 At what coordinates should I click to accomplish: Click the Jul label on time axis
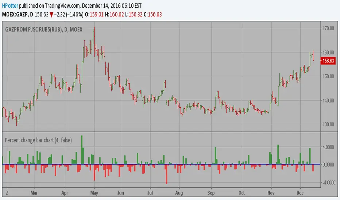click(150, 193)
